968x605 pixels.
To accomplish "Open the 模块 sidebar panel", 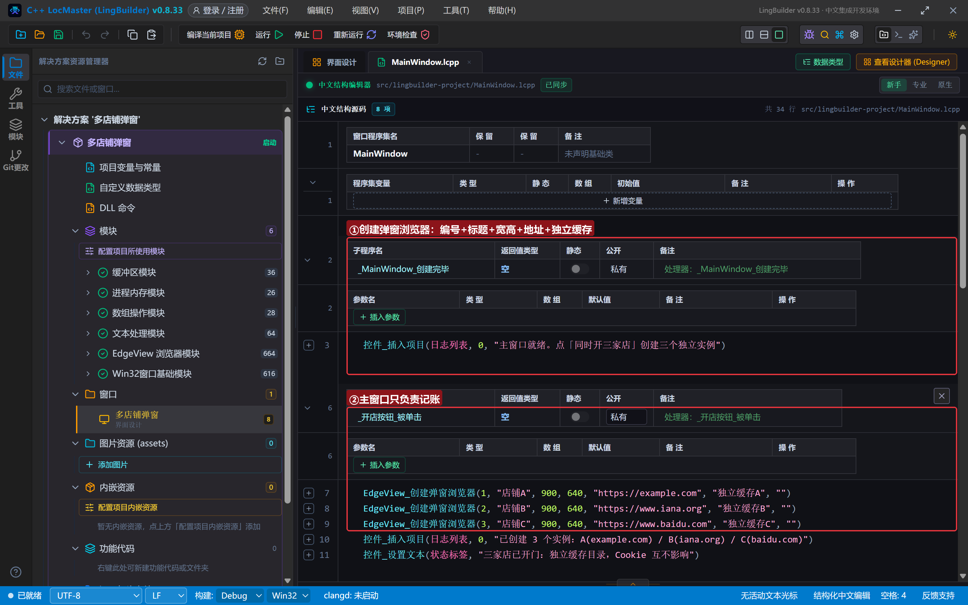I will [15, 129].
